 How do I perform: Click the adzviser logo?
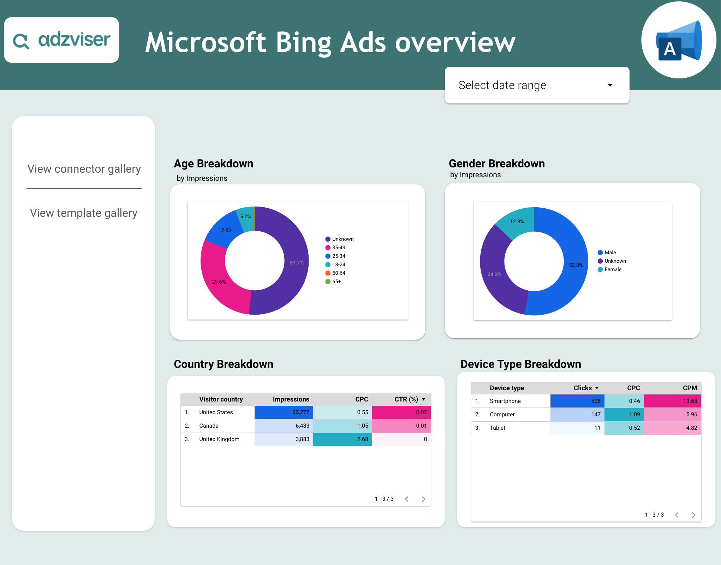[61, 40]
